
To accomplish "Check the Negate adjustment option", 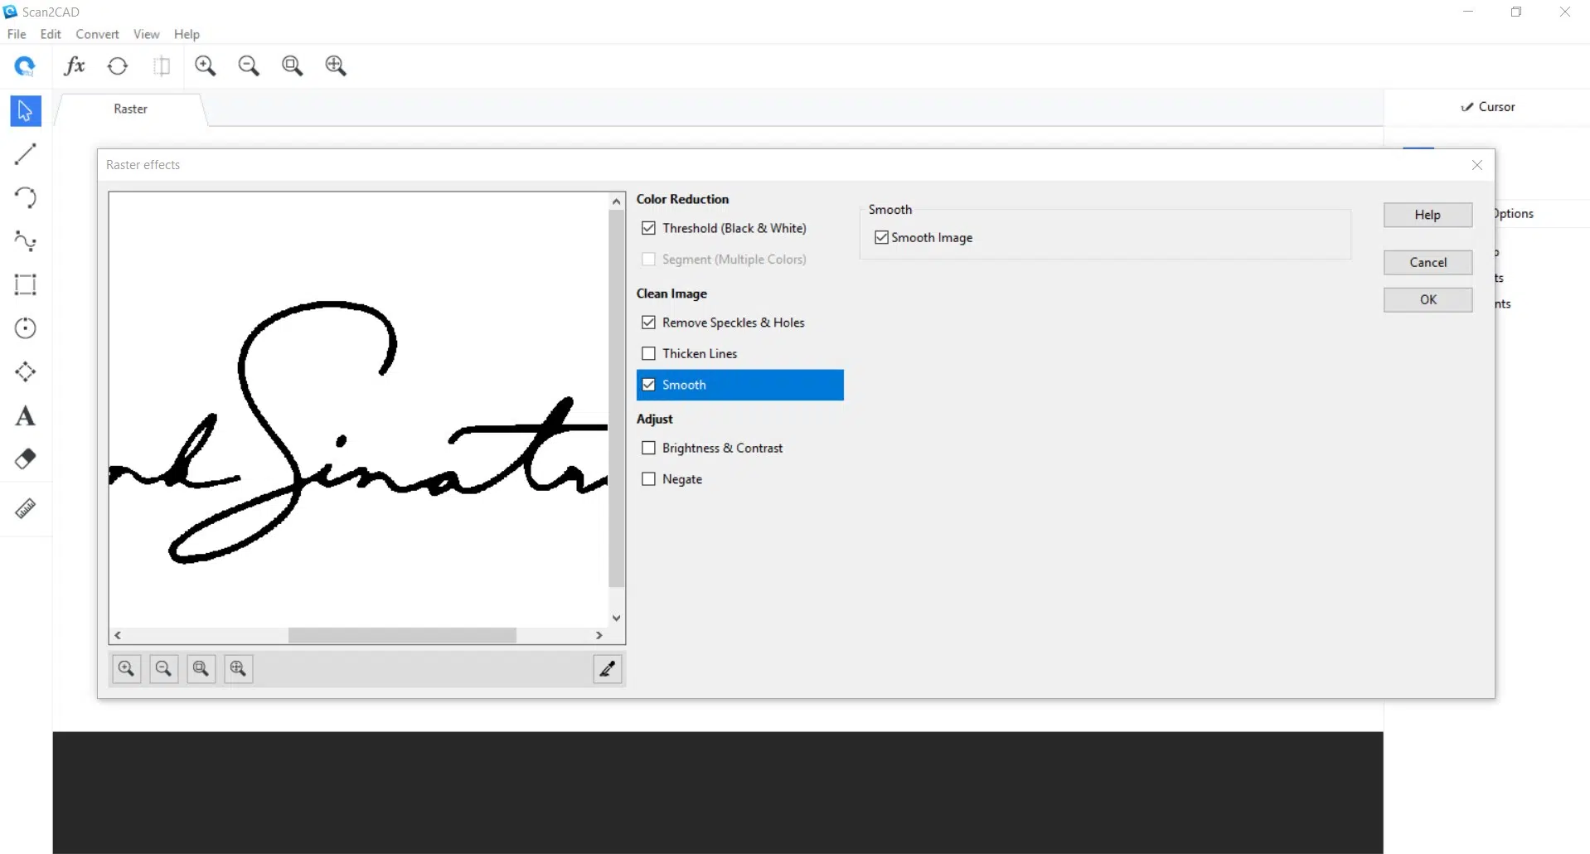I will [648, 478].
